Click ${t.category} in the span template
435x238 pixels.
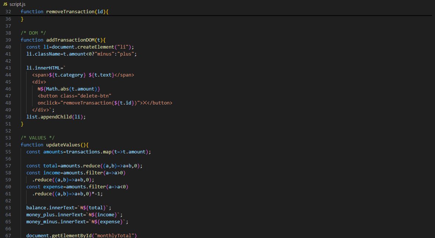point(67,75)
